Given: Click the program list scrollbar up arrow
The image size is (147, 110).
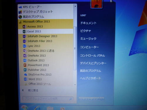Looking at the screenshot, I should (75, 6).
